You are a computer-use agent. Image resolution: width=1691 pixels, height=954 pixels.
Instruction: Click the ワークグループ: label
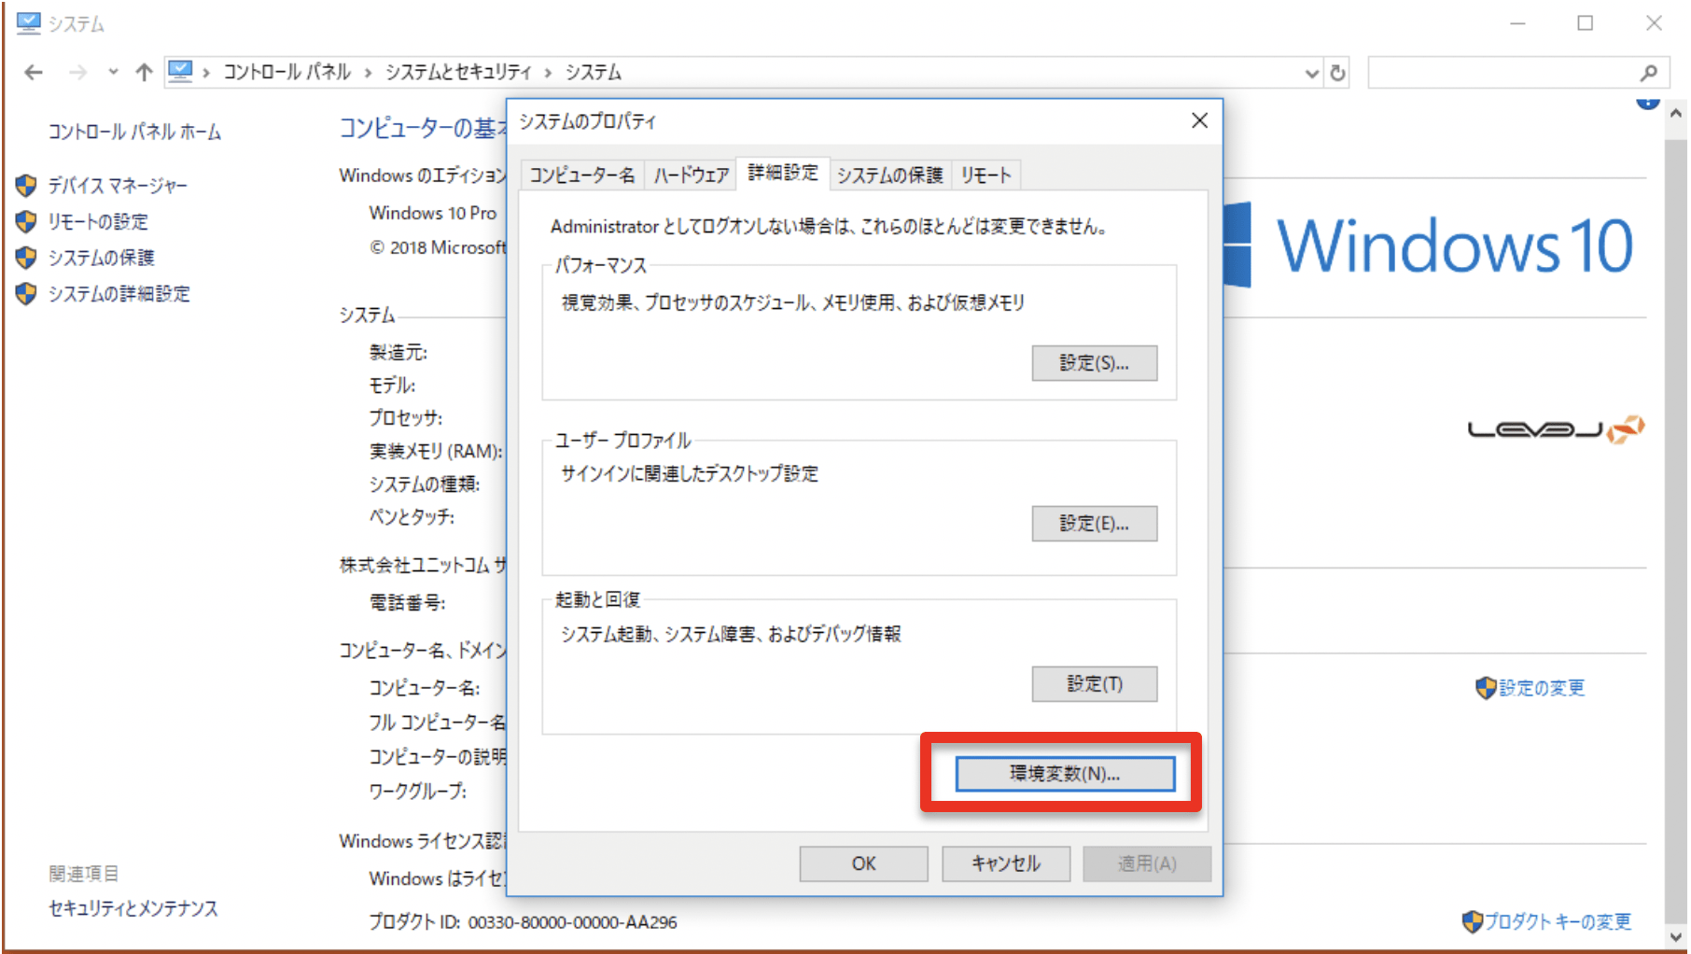pyautogui.click(x=418, y=792)
